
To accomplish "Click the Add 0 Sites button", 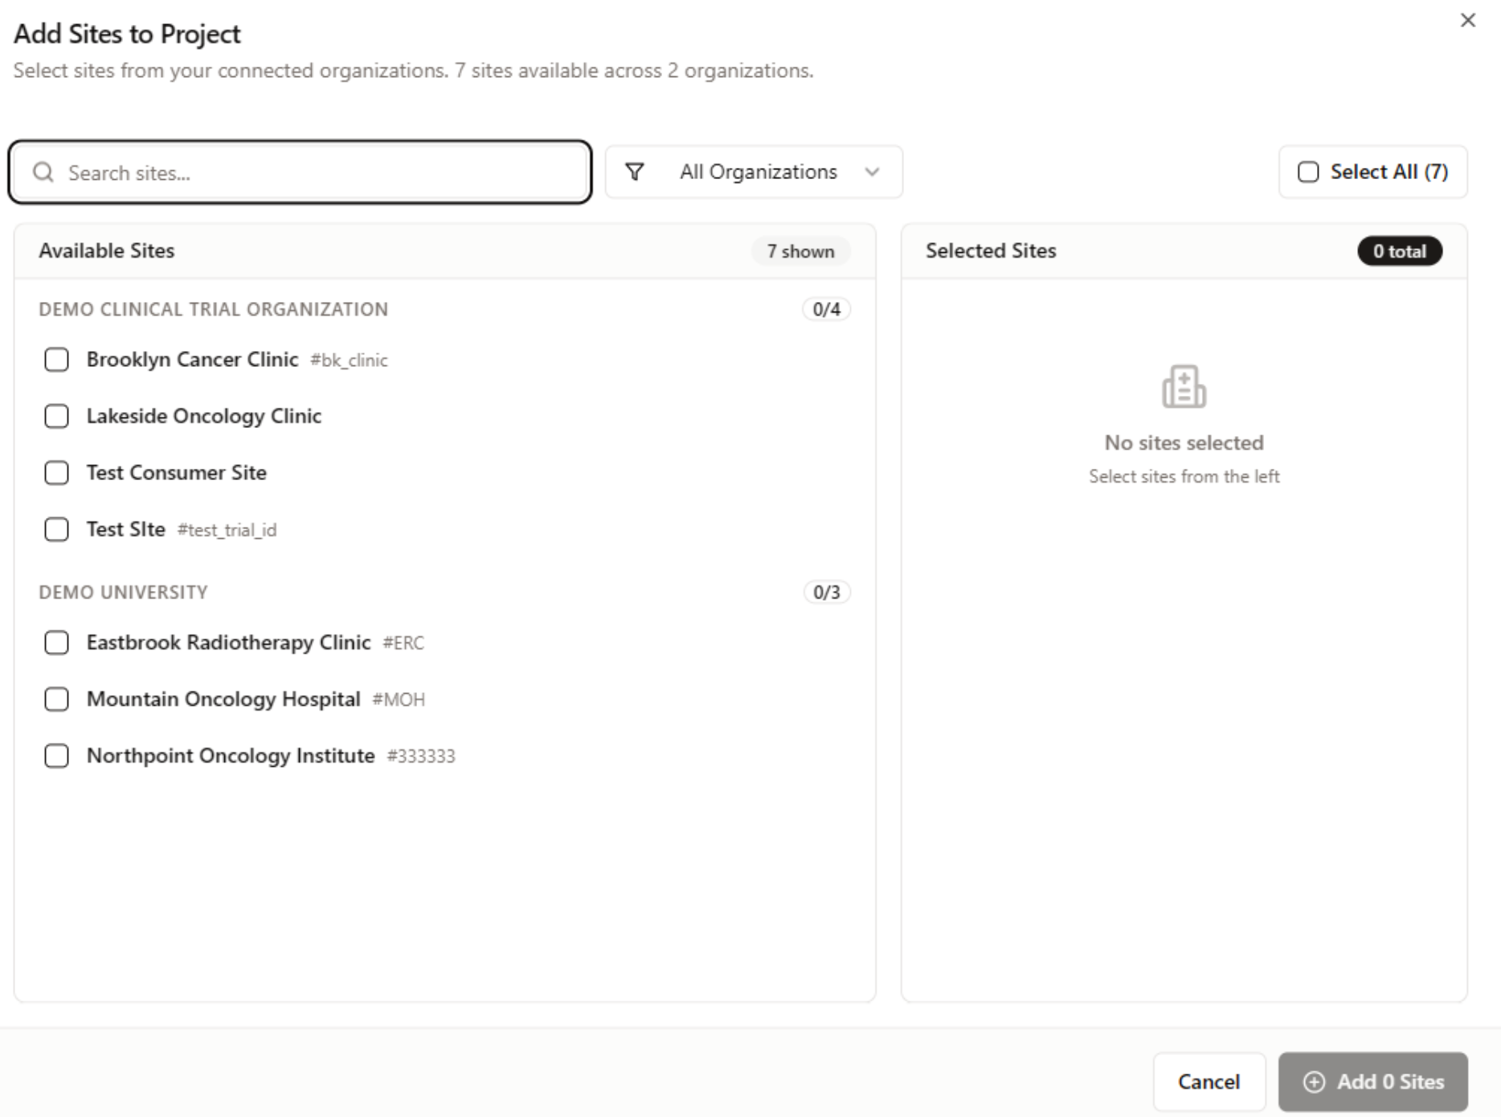I will point(1372,1082).
